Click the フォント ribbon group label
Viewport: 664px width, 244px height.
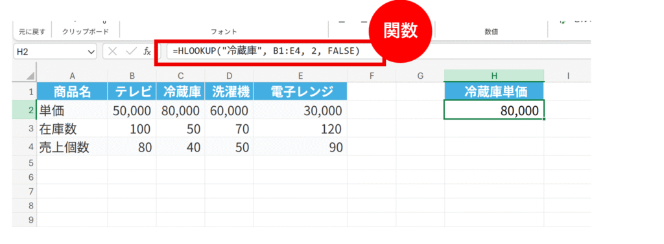[224, 32]
